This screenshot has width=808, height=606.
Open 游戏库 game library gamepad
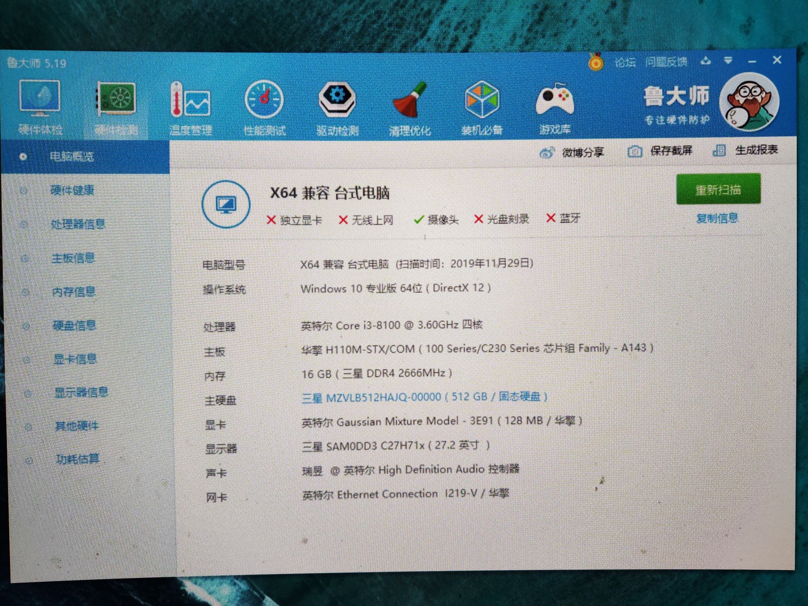555,108
